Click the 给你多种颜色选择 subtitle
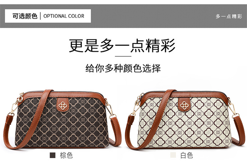 coord(123,68)
